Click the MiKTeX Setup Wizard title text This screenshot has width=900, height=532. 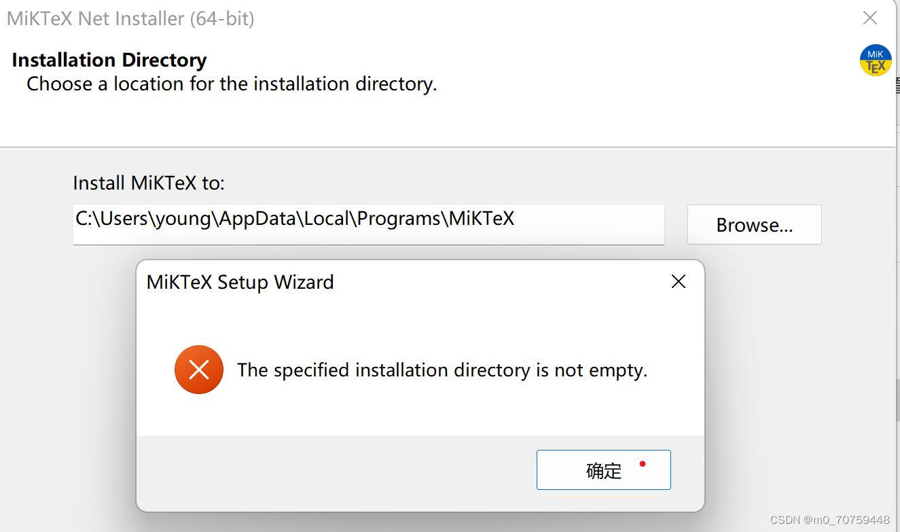point(240,282)
